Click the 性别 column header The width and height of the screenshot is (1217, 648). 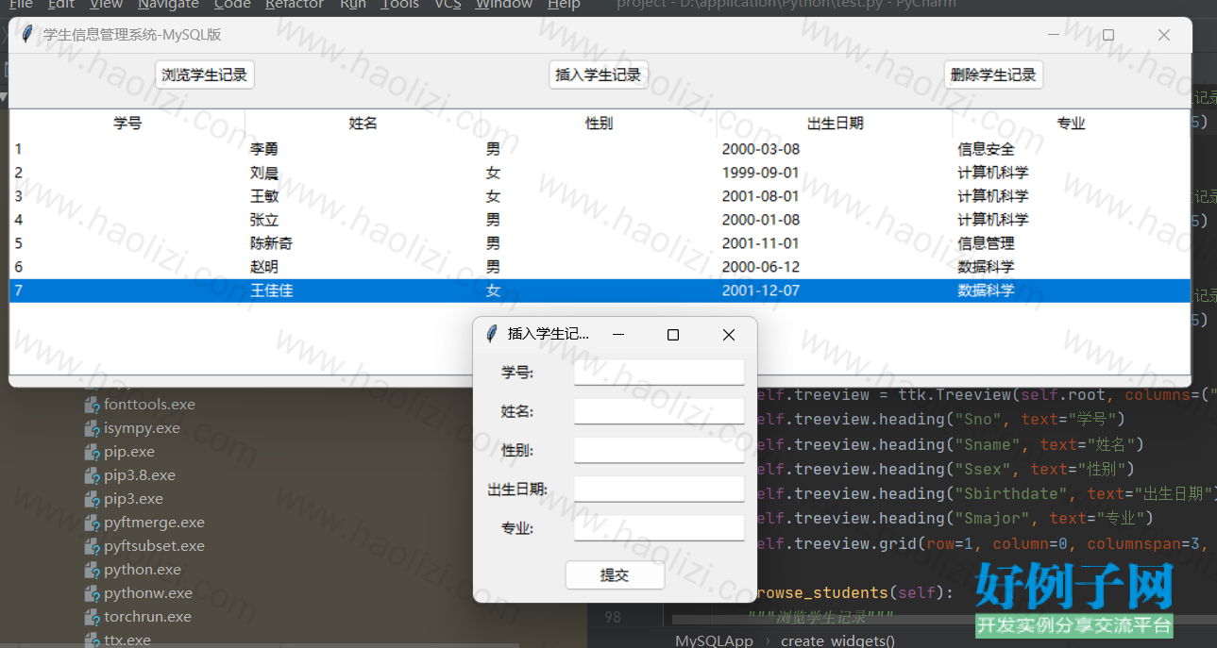[600, 124]
